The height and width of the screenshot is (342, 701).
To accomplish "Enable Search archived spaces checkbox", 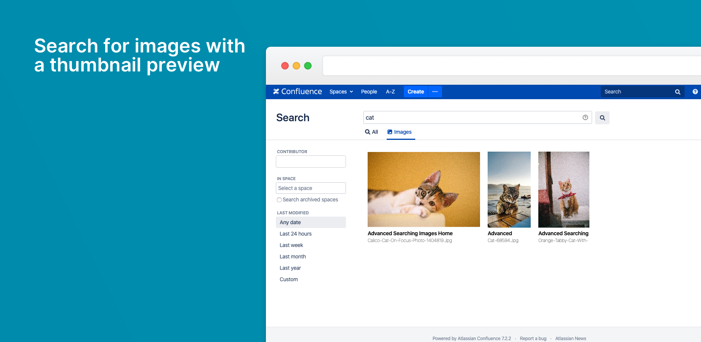I will tap(279, 200).
